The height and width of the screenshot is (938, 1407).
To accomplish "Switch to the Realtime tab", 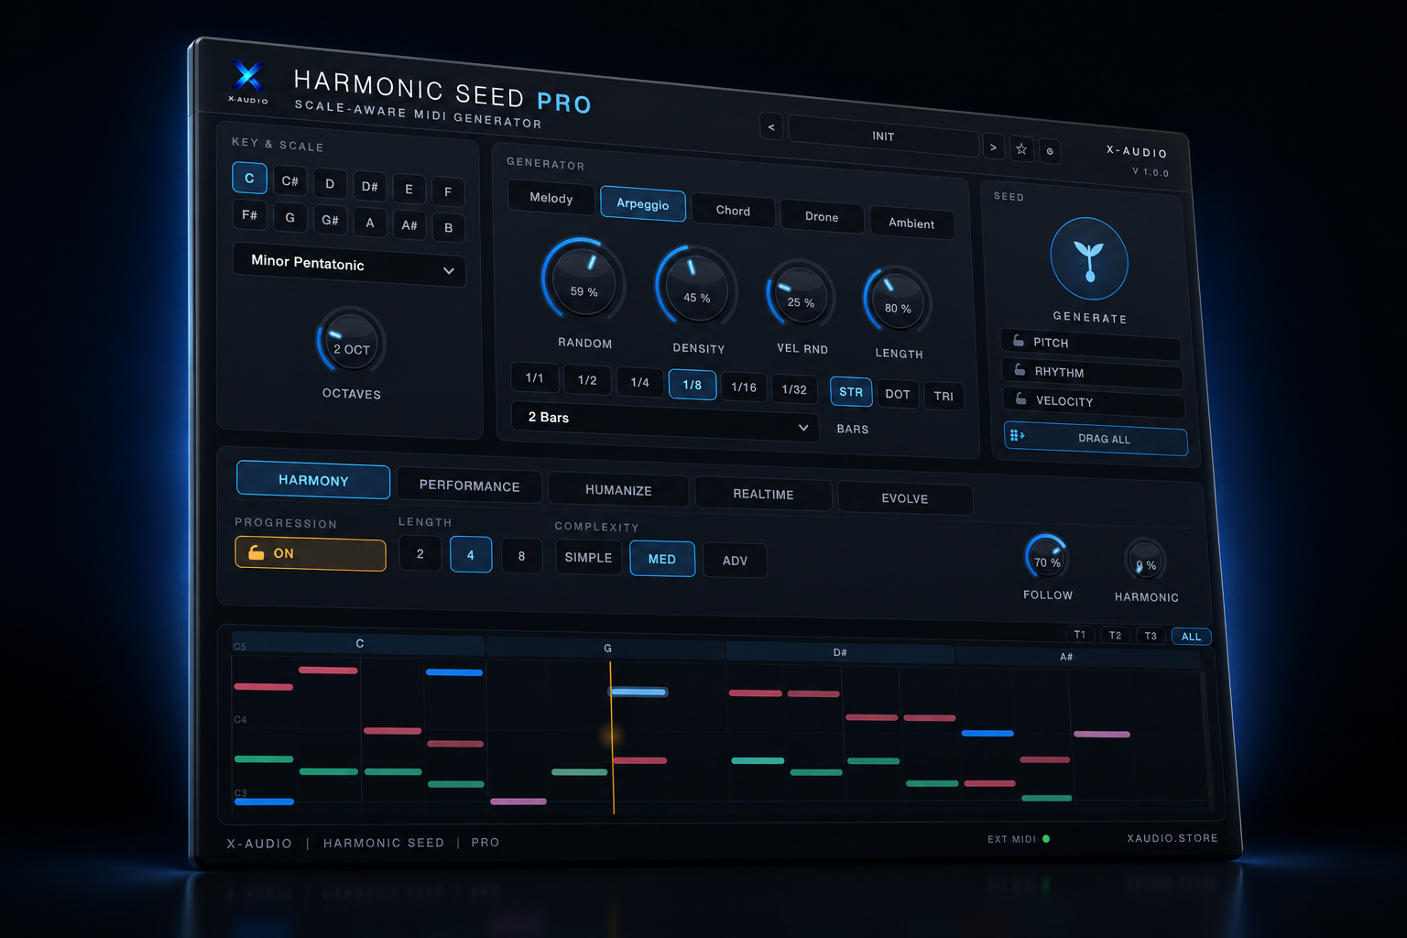I will 763,495.
